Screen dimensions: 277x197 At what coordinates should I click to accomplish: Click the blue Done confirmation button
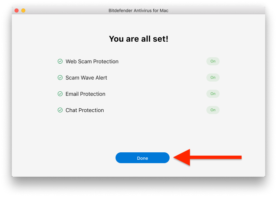pos(142,158)
